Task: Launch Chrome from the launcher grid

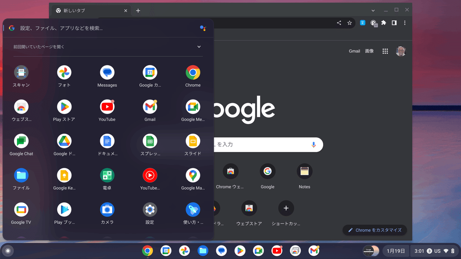Action: 193,73
